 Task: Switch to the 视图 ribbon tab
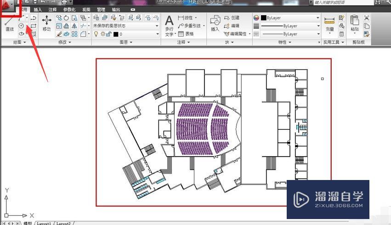coord(86,10)
